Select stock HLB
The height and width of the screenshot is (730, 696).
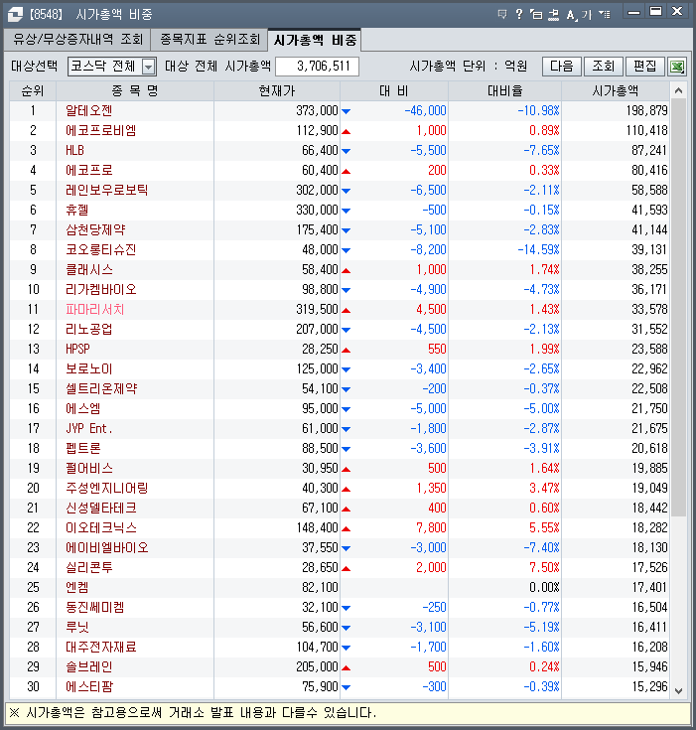coord(74,150)
